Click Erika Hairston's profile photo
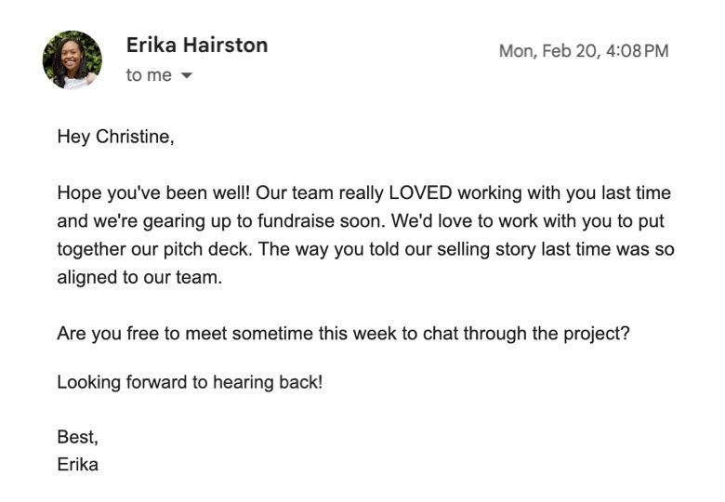Viewport: 725px width, 502px height. (x=72, y=59)
